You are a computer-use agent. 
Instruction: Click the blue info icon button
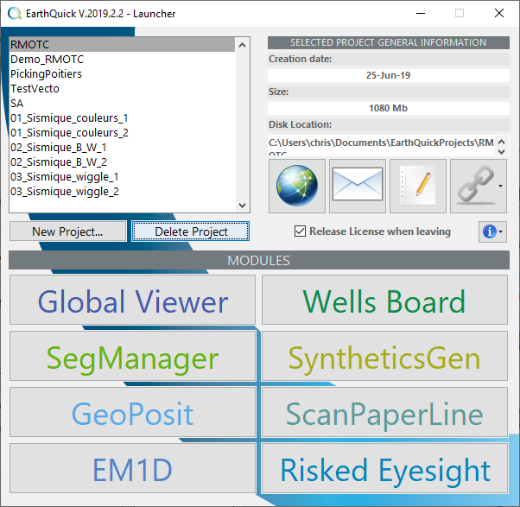[x=492, y=231]
